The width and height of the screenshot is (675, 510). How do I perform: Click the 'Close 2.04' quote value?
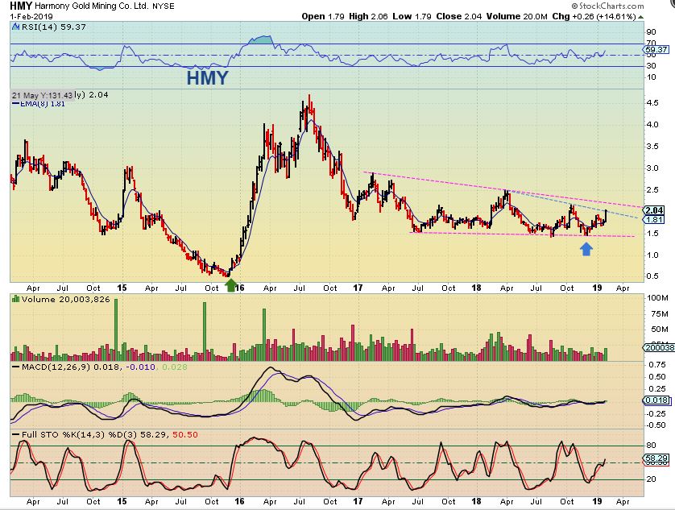pyautogui.click(x=459, y=16)
